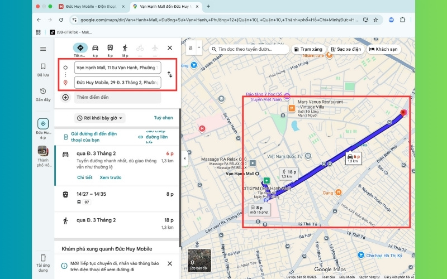Click Xem trước route preview
This screenshot has width=447, height=279.
point(110,177)
